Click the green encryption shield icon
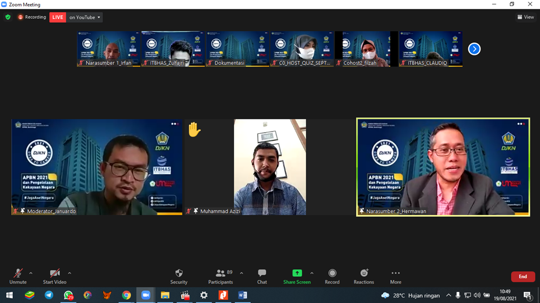Image resolution: width=540 pixels, height=303 pixels. point(8,17)
